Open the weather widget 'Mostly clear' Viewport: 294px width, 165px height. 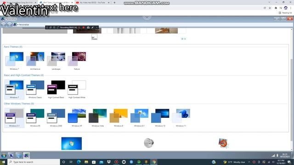234,162
